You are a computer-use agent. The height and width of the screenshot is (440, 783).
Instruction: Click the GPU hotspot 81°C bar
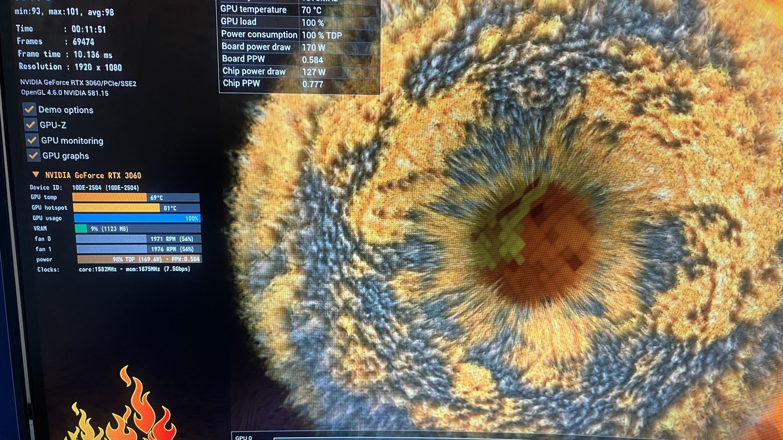(x=136, y=208)
